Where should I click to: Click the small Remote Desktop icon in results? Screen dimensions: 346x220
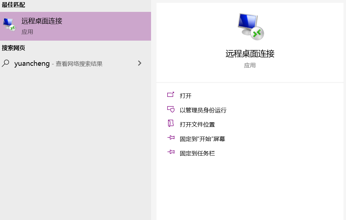pos(9,25)
